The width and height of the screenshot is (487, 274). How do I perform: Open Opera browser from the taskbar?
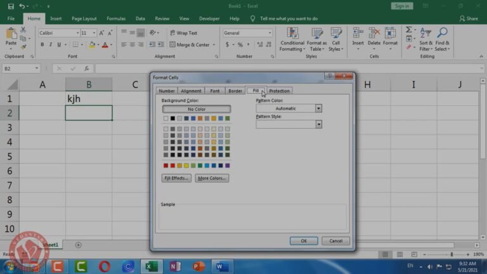105,266
